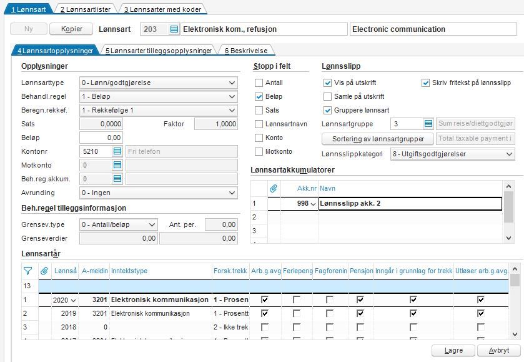Click the Beløp input field

point(101,138)
